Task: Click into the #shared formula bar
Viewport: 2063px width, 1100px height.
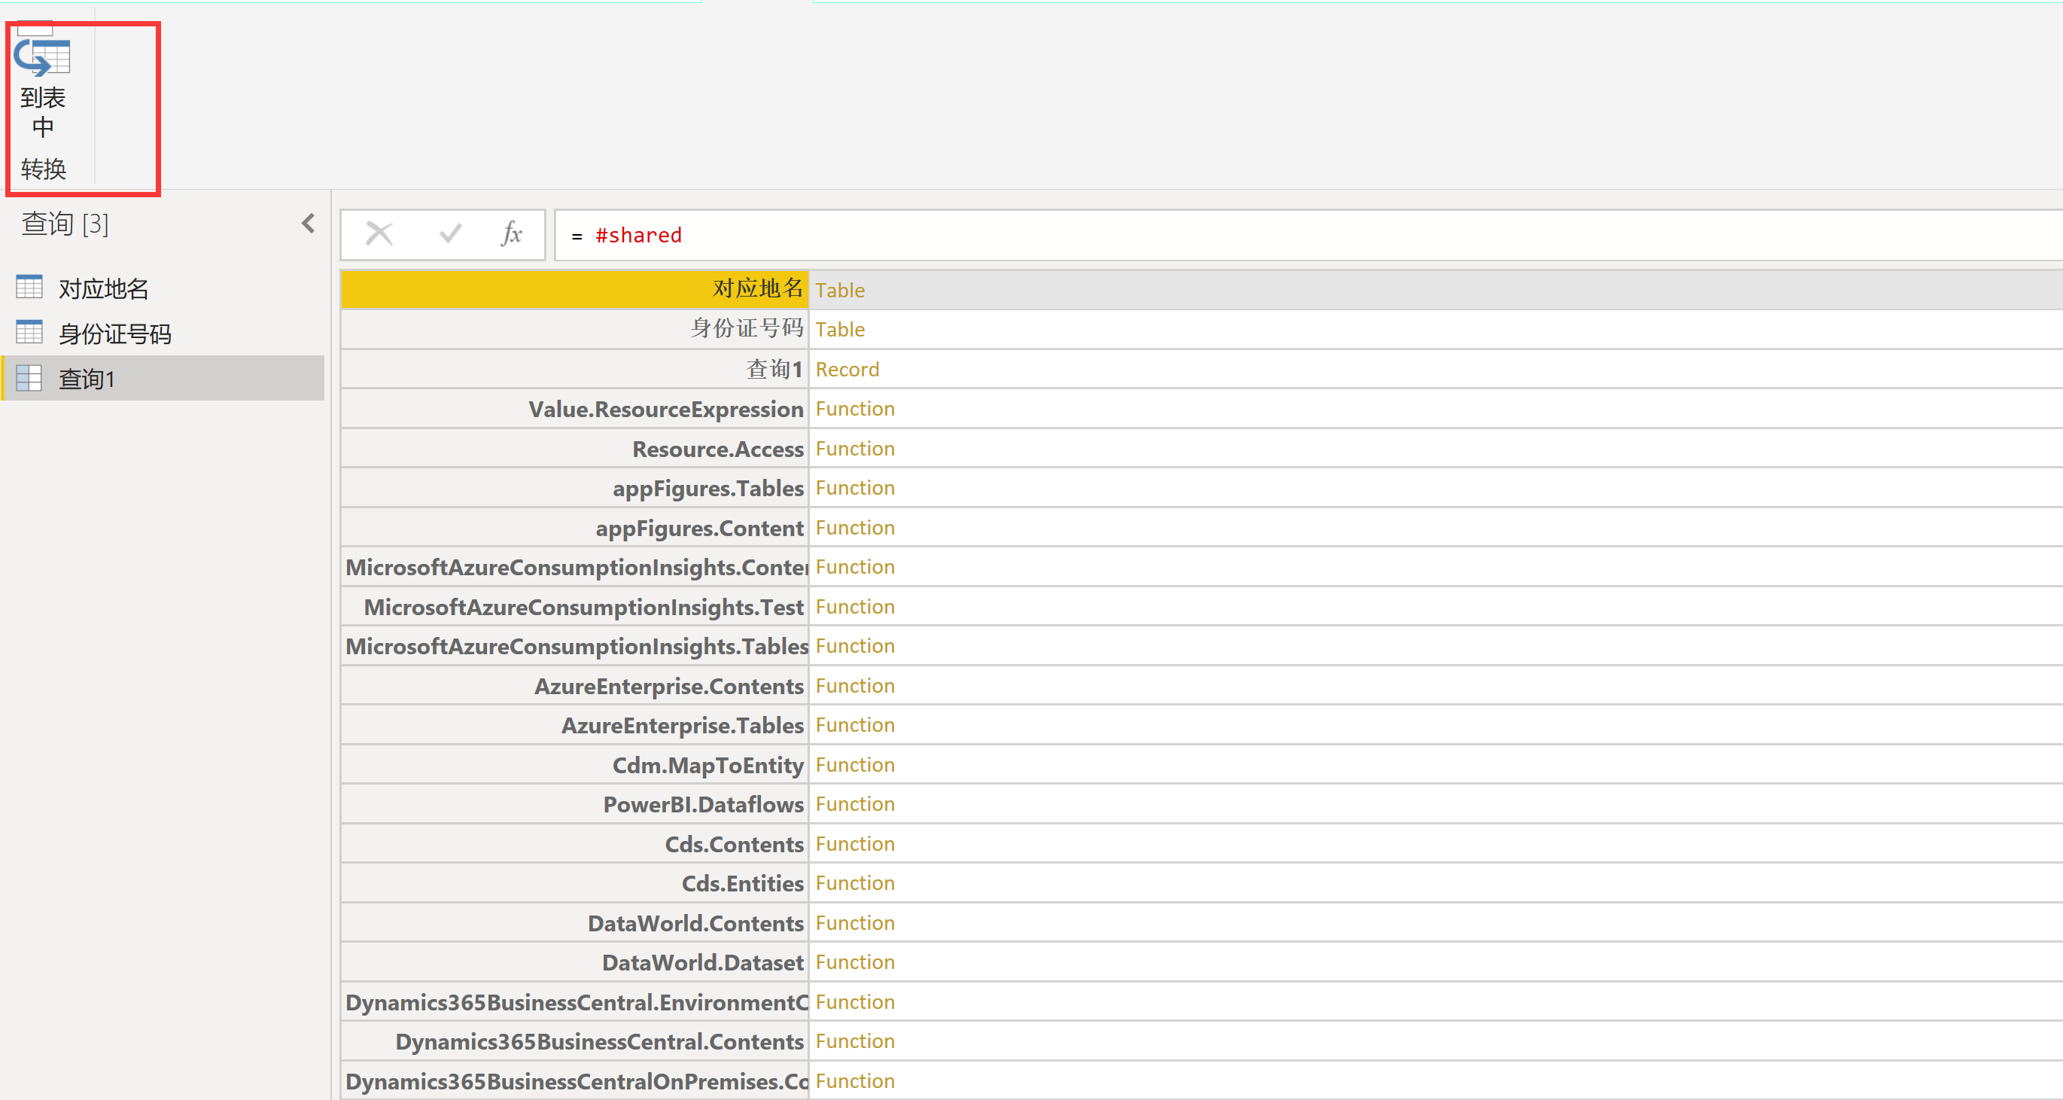Action: (x=1308, y=236)
